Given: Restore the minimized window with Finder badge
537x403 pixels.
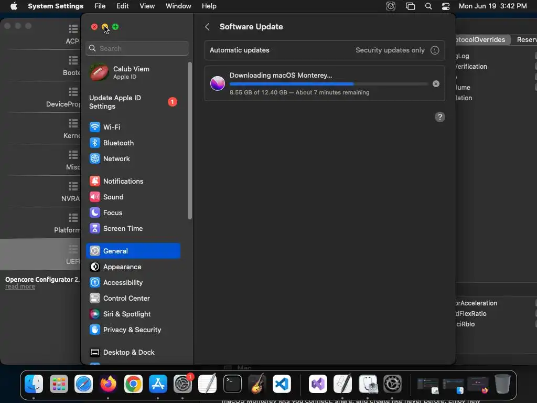Looking at the screenshot, I should 453,385.
